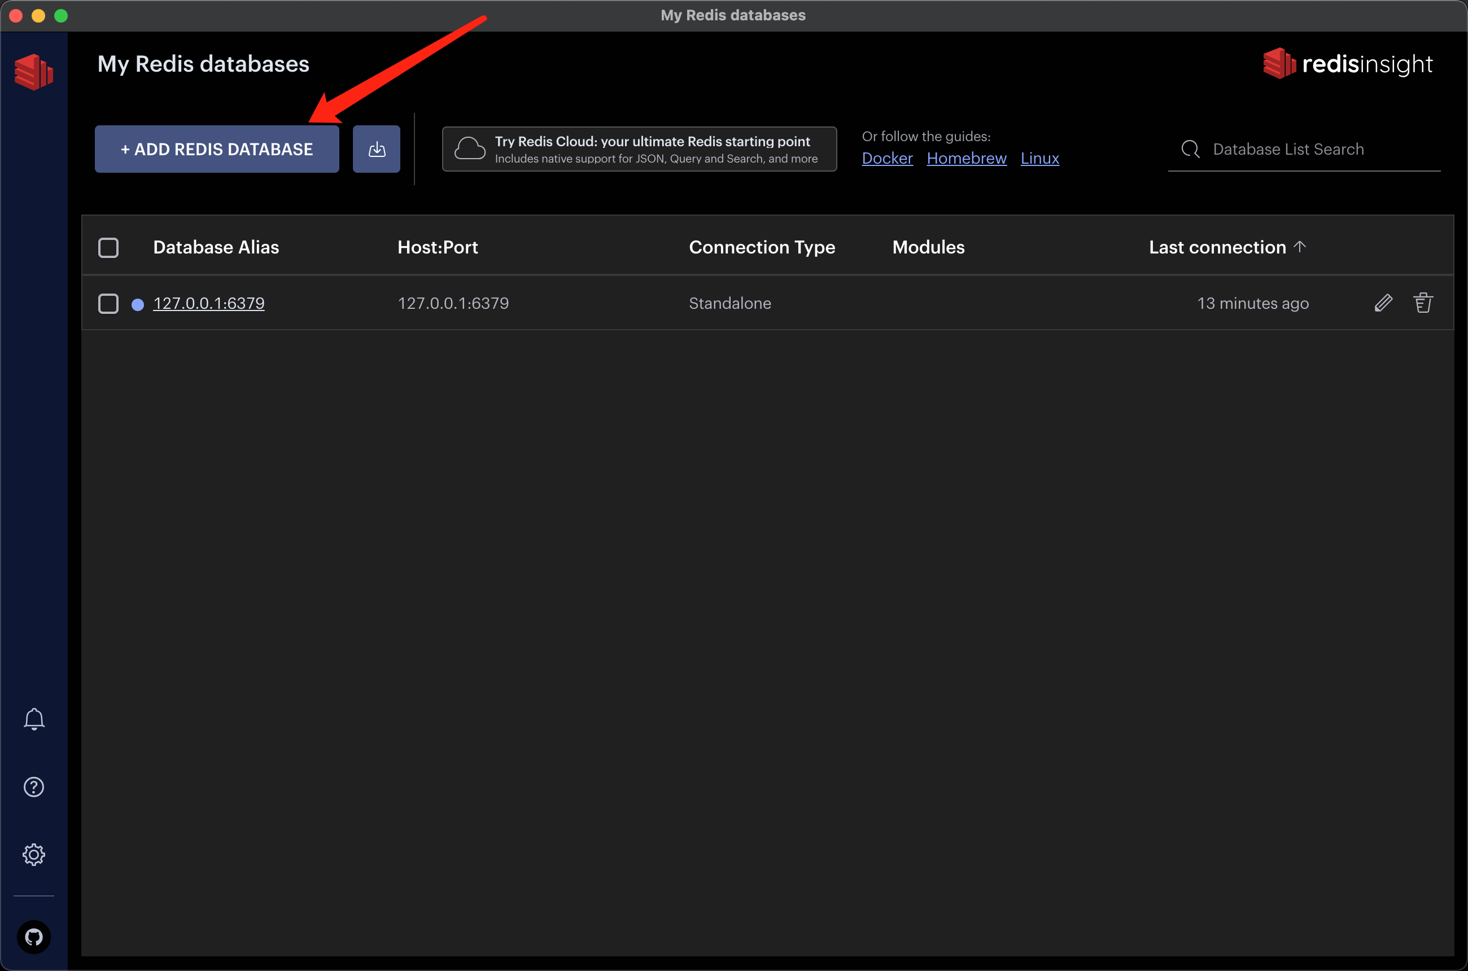Open the Homebrew guide link

coord(966,159)
